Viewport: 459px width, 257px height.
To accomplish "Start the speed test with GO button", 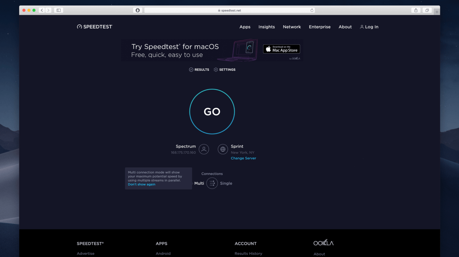I will [x=212, y=112].
